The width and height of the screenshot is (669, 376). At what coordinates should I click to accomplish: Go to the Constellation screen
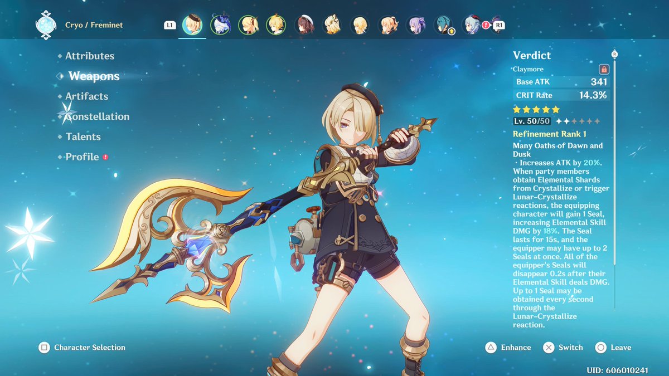click(97, 116)
